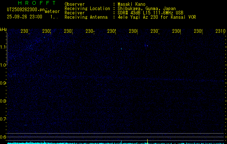
Task: Click the yellow peak in the signal strip
Action: tap(148, 140)
